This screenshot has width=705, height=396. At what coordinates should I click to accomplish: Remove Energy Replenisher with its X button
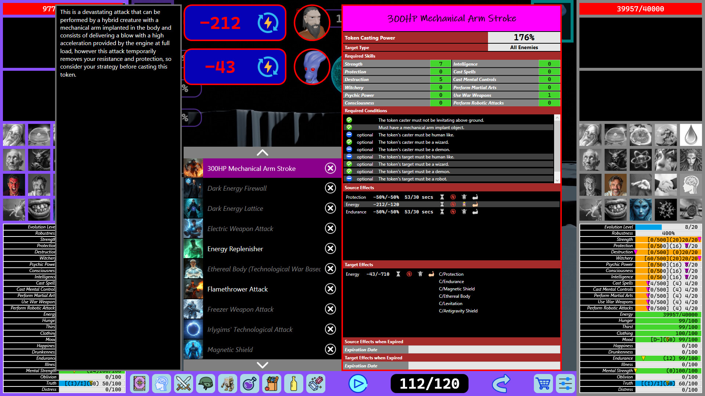pos(330,249)
